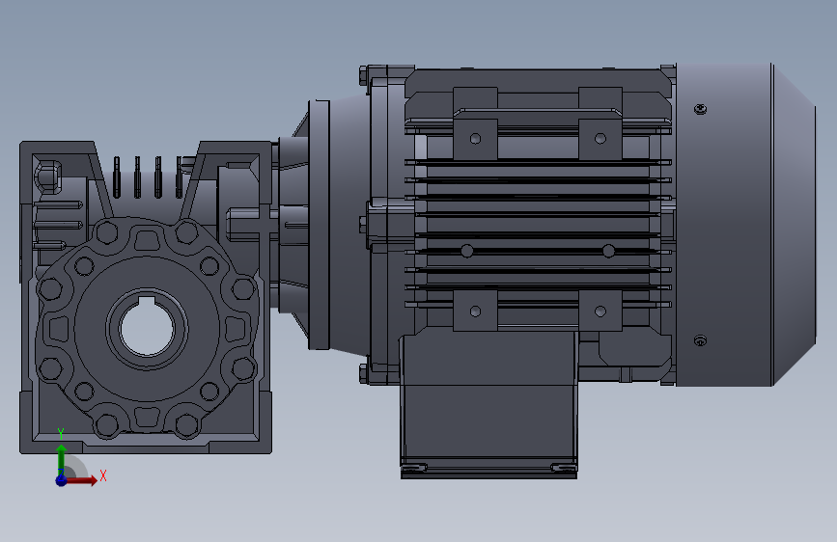The width and height of the screenshot is (837, 542).
Task: Click the blue Z axis ball of the triad
Action: coord(62,480)
